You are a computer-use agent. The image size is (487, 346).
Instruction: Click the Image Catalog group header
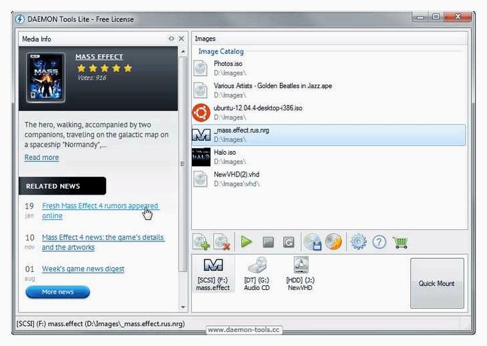click(221, 51)
